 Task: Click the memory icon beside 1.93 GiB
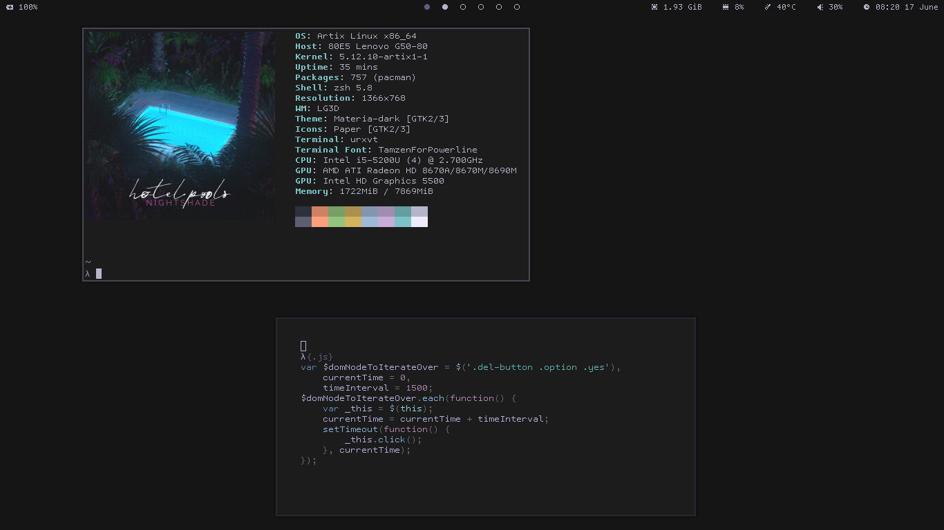click(654, 7)
